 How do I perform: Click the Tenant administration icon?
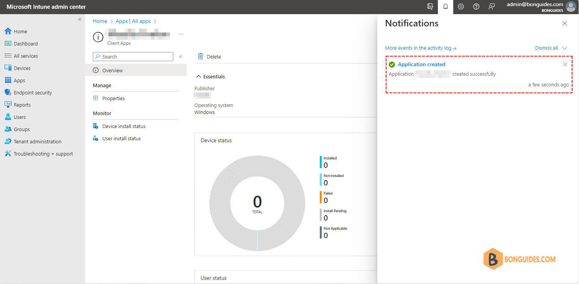8,141
